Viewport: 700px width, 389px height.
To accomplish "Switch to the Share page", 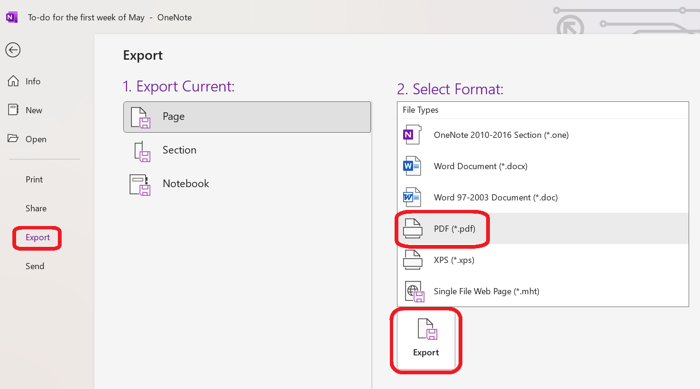I will [x=36, y=208].
